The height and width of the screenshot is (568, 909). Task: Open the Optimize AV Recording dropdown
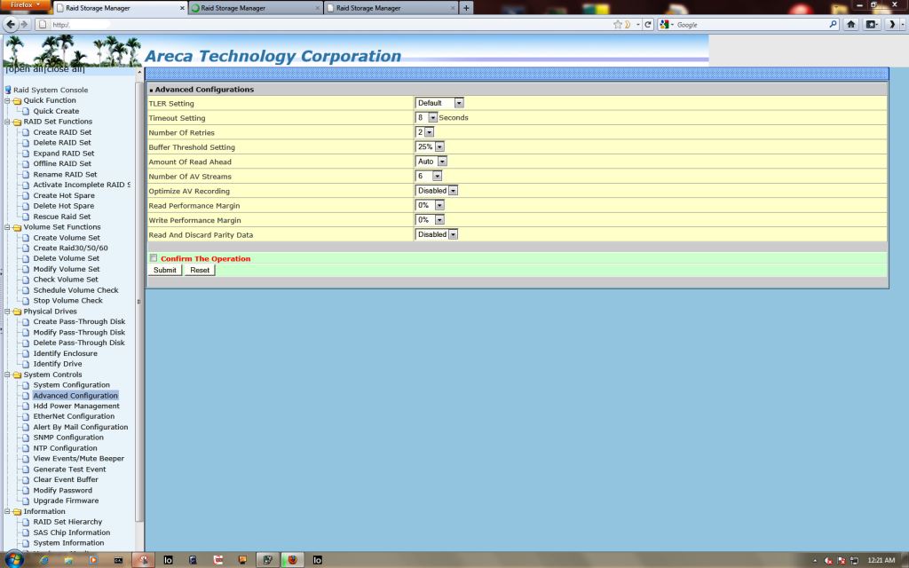[x=453, y=191]
